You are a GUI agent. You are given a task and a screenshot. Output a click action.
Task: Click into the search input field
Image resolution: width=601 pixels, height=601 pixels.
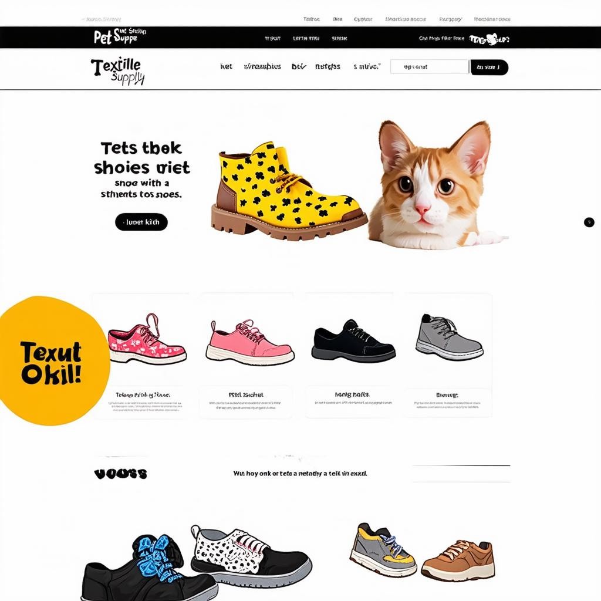point(429,67)
